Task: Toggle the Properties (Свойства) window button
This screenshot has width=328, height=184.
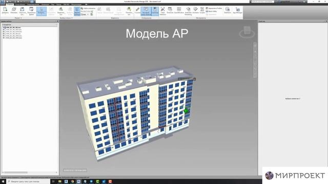Action: tap(155, 11)
